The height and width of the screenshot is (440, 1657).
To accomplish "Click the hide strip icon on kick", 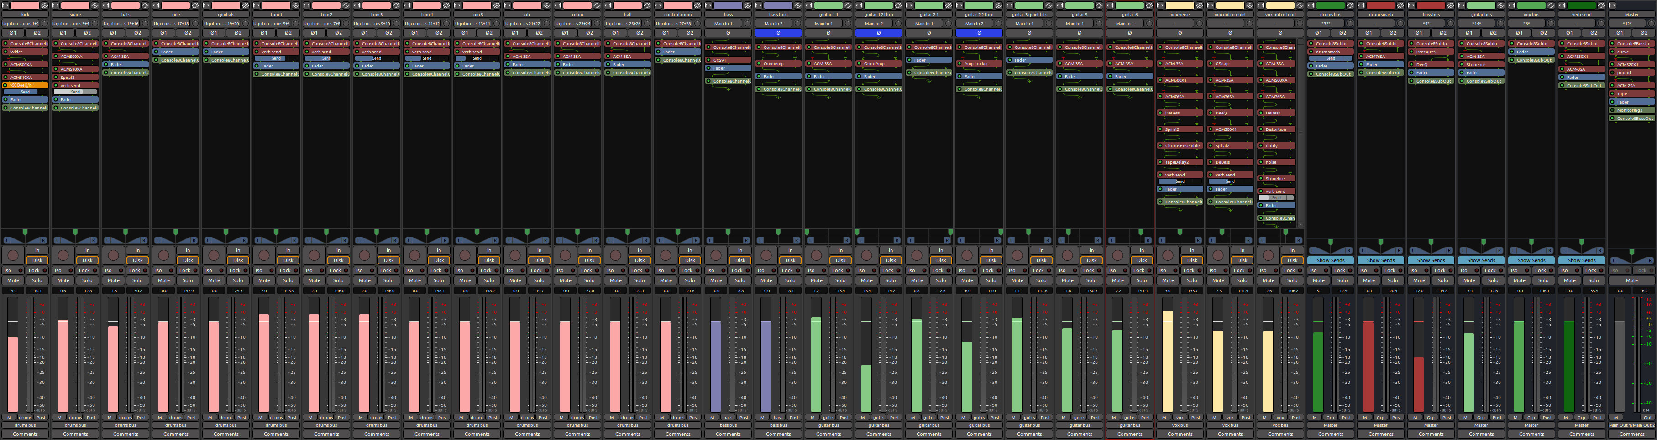I will point(45,6).
